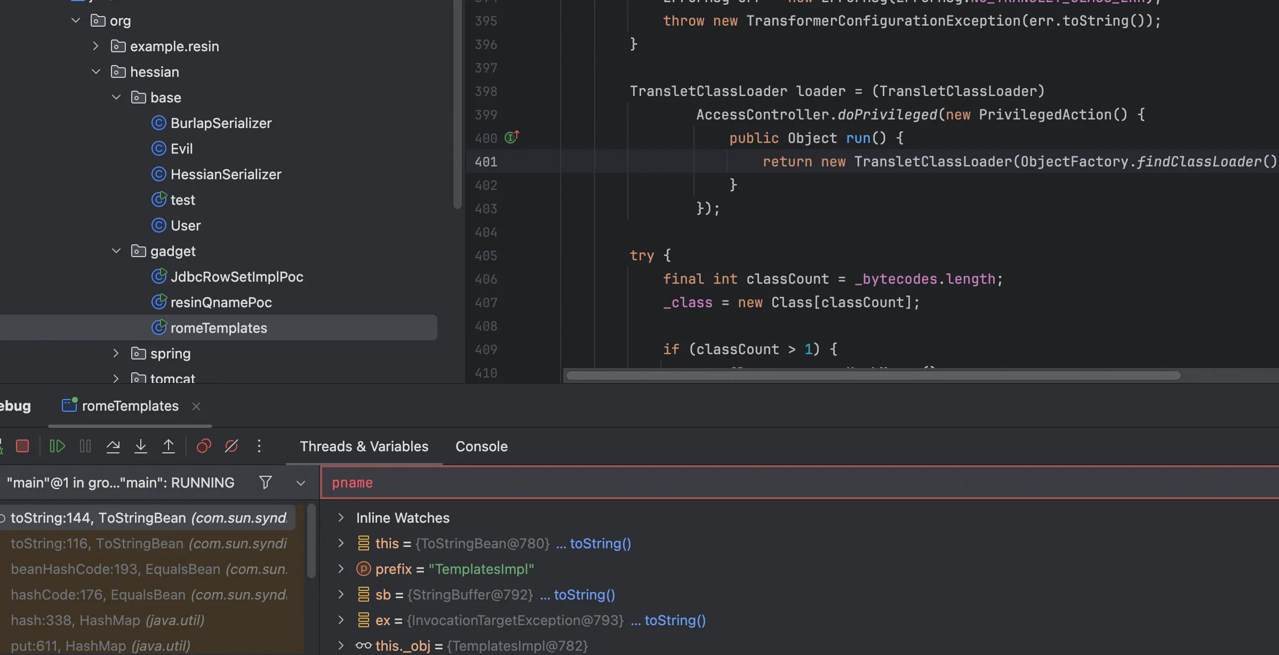Click Step Into icon
This screenshot has height=655, width=1279.
141,446
